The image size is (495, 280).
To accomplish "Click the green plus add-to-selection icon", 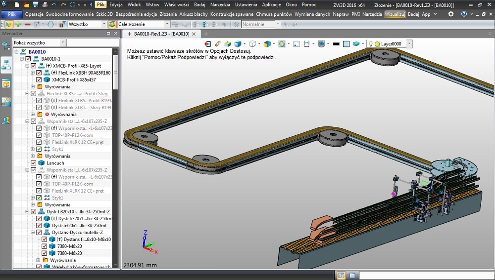I will point(18,24).
